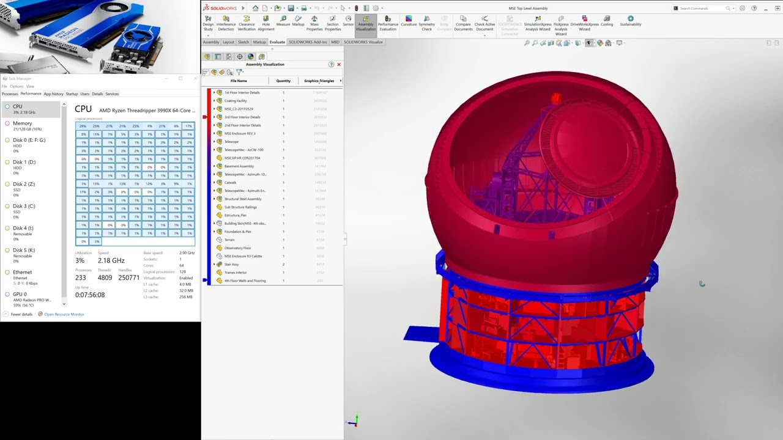Show Curvature display

pyautogui.click(x=409, y=21)
